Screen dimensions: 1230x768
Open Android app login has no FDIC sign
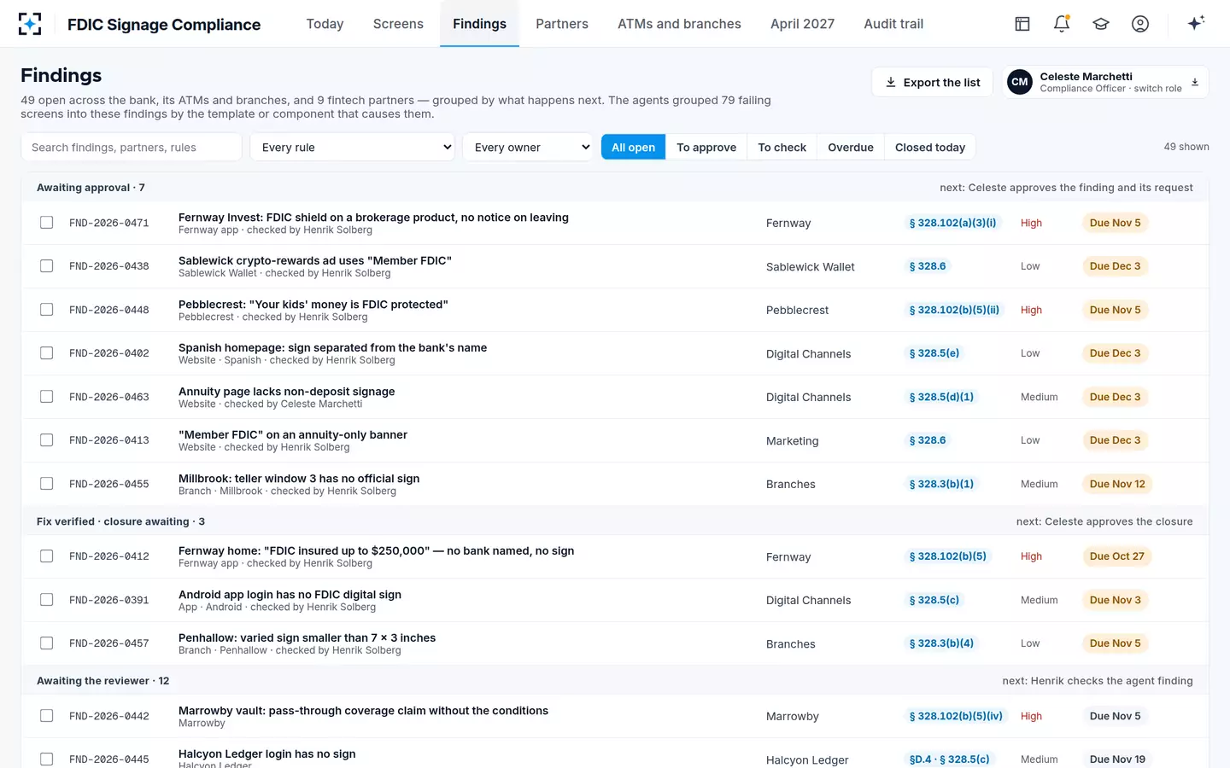(x=290, y=595)
